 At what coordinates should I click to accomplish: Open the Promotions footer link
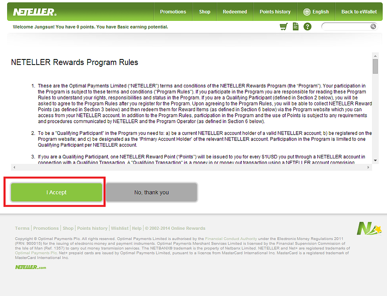pos(46,228)
